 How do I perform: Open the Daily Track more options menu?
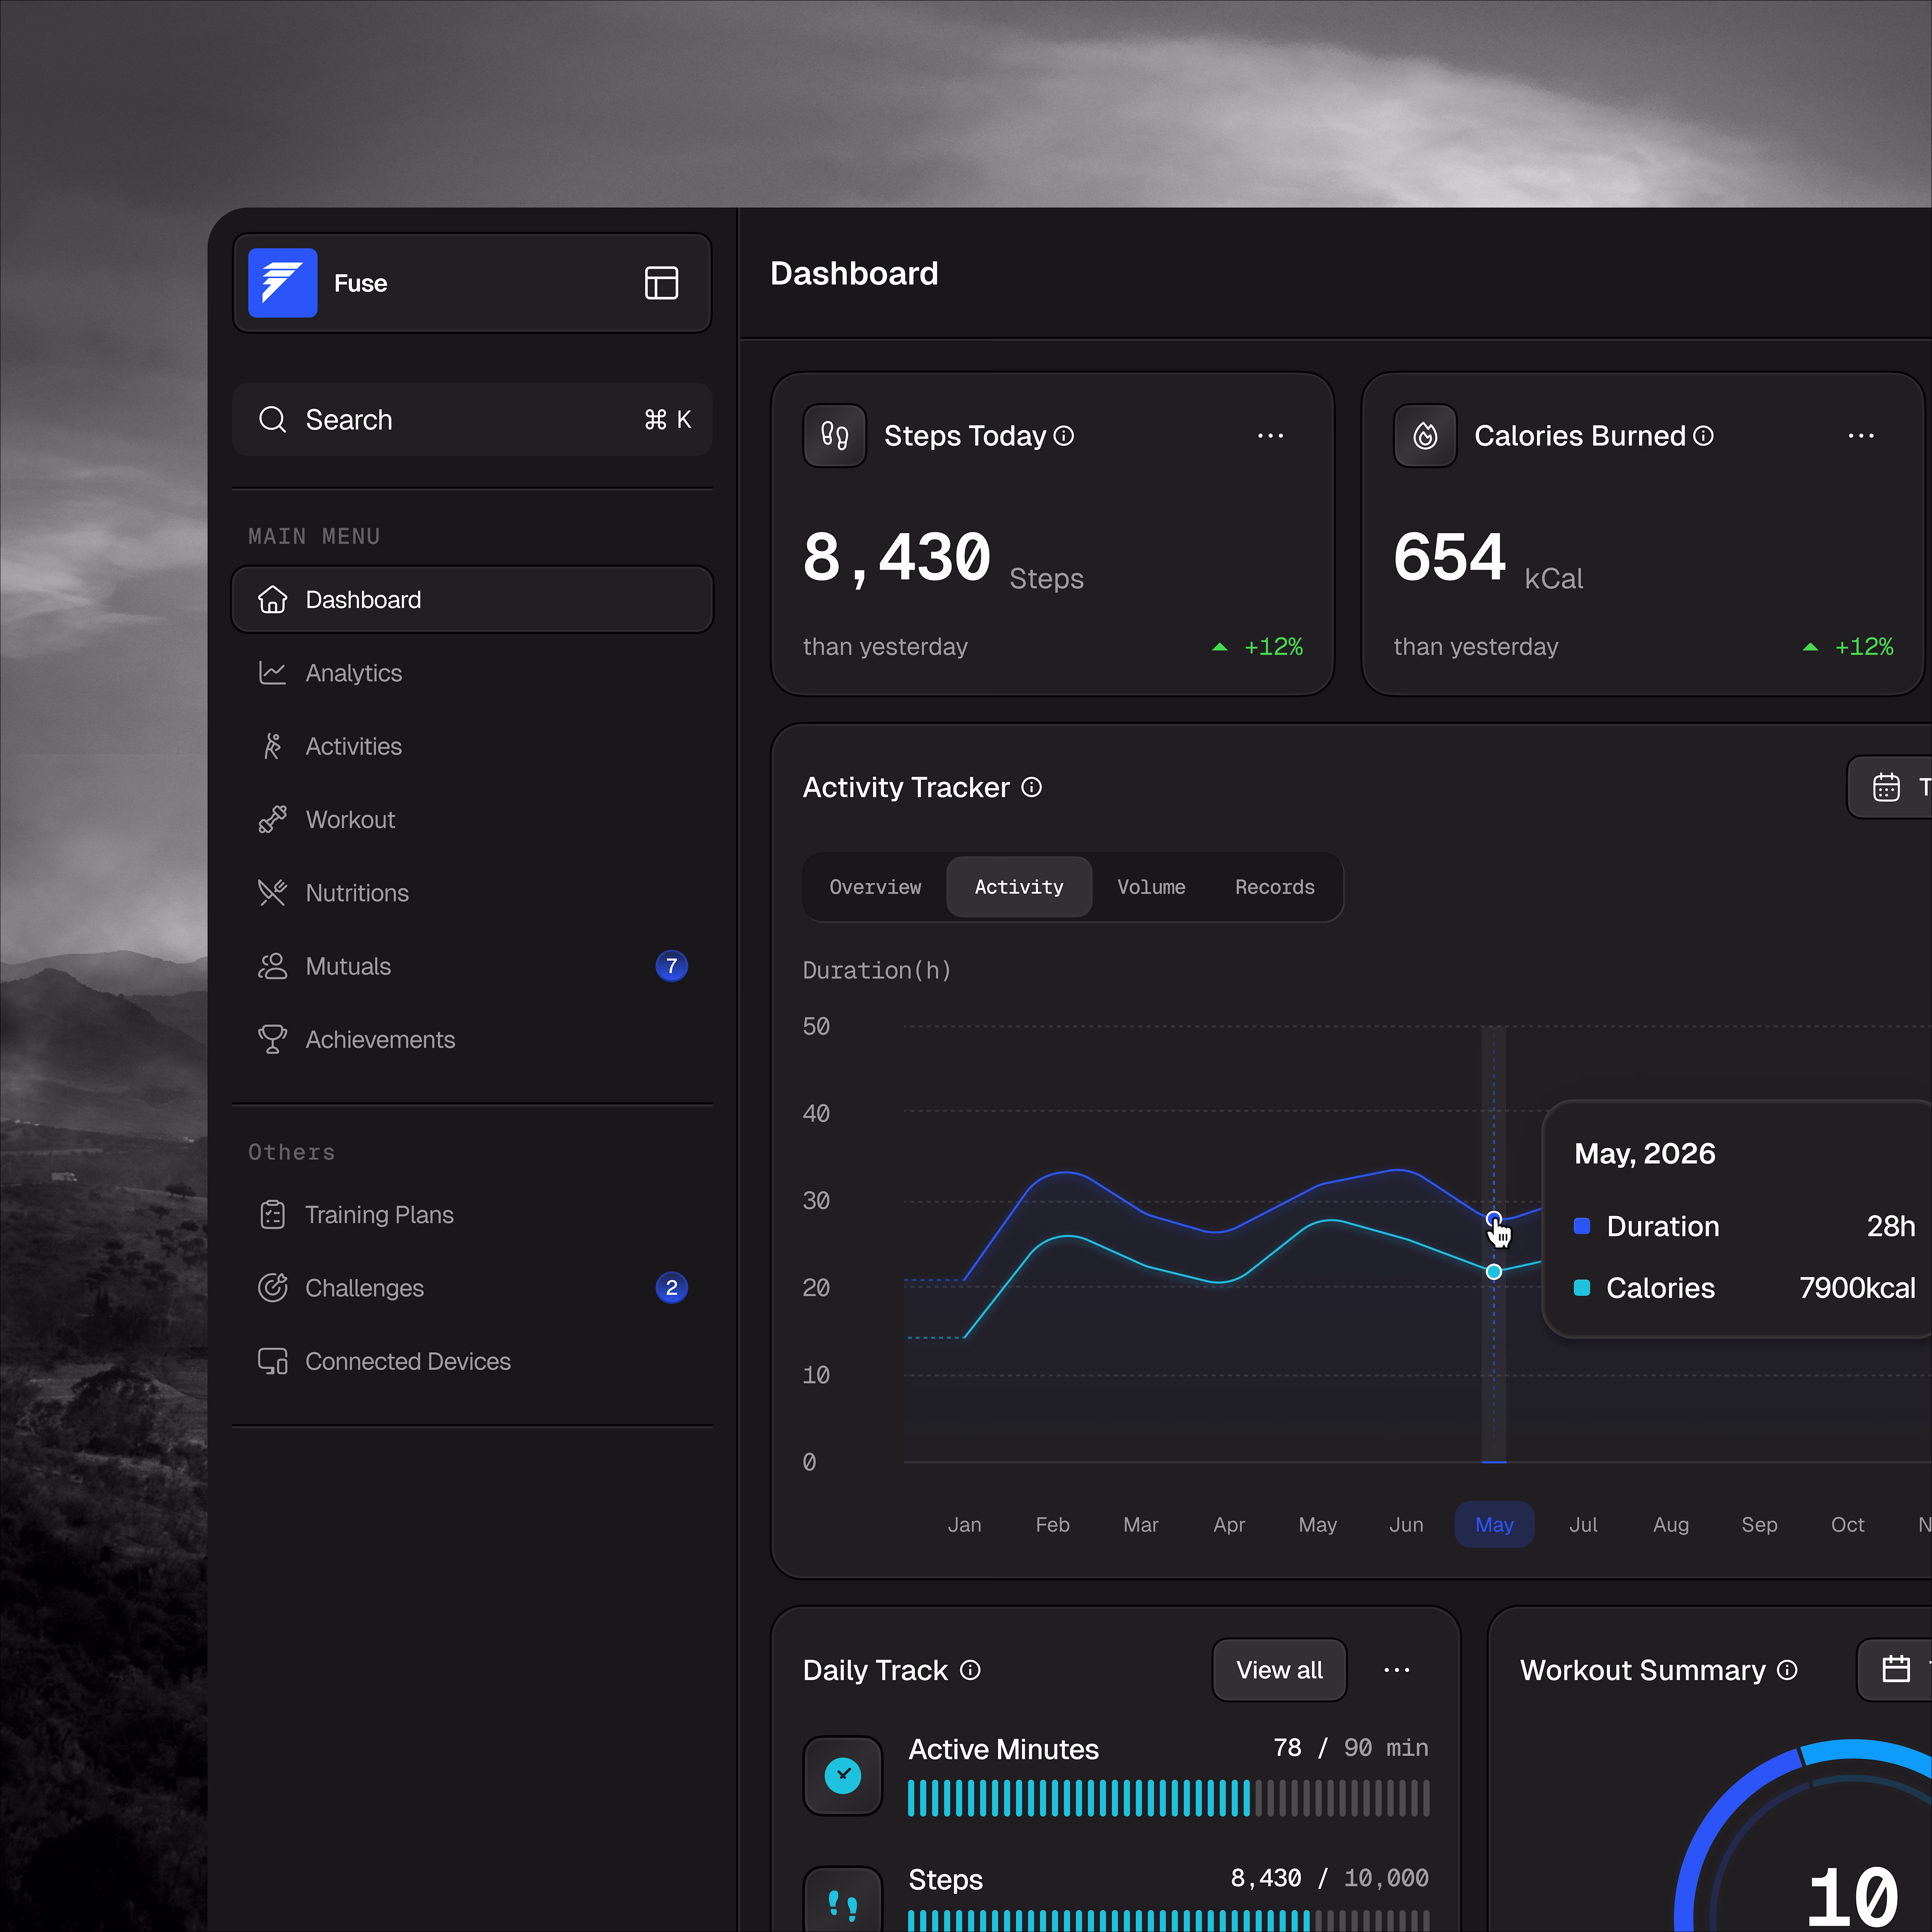[1396, 1670]
